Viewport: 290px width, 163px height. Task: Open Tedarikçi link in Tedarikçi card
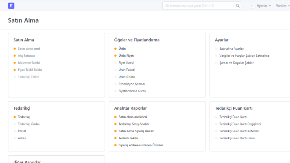pyautogui.click(x=24, y=117)
